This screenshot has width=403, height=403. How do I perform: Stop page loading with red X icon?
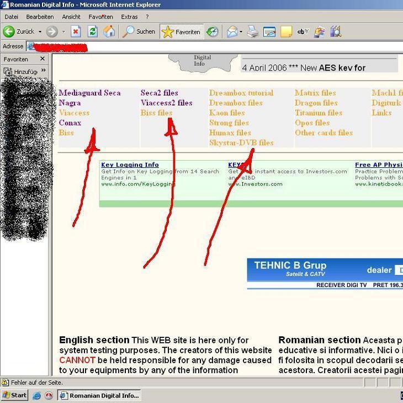(76, 31)
